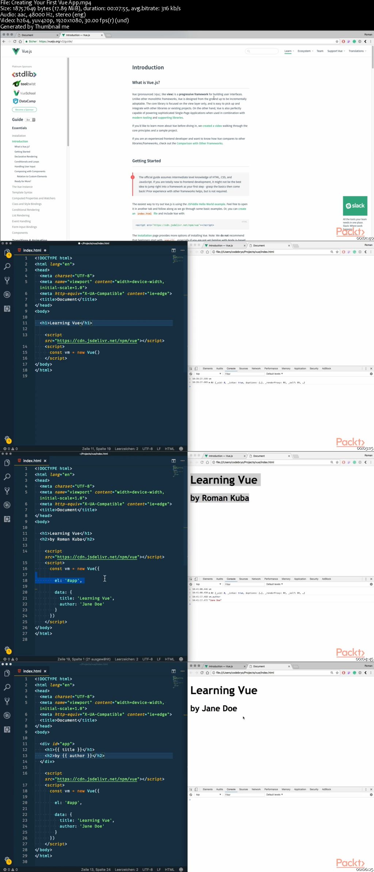Switch to the Sources tab in the 00:06:25 DevTools
Screen dimensions: 374x872
tap(244, 789)
